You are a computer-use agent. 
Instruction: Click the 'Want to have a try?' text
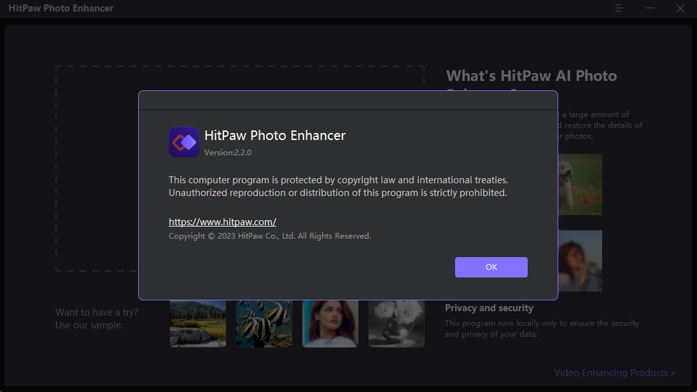click(97, 312)
